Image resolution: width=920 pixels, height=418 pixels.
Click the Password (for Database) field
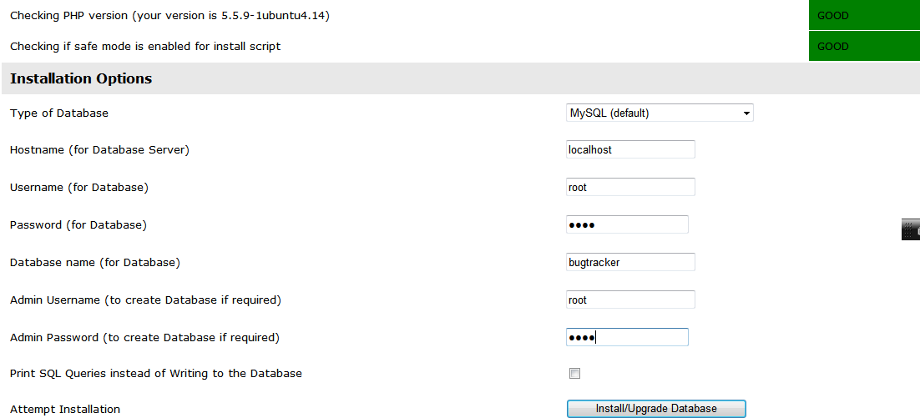point(627,224)
